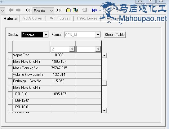Screen dimensions: 169x129
Task: Switch to the Wt. % Curves tab
Action: pos(60,18)
